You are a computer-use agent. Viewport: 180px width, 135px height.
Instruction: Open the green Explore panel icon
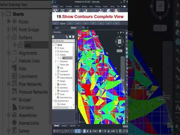point(63,11)
